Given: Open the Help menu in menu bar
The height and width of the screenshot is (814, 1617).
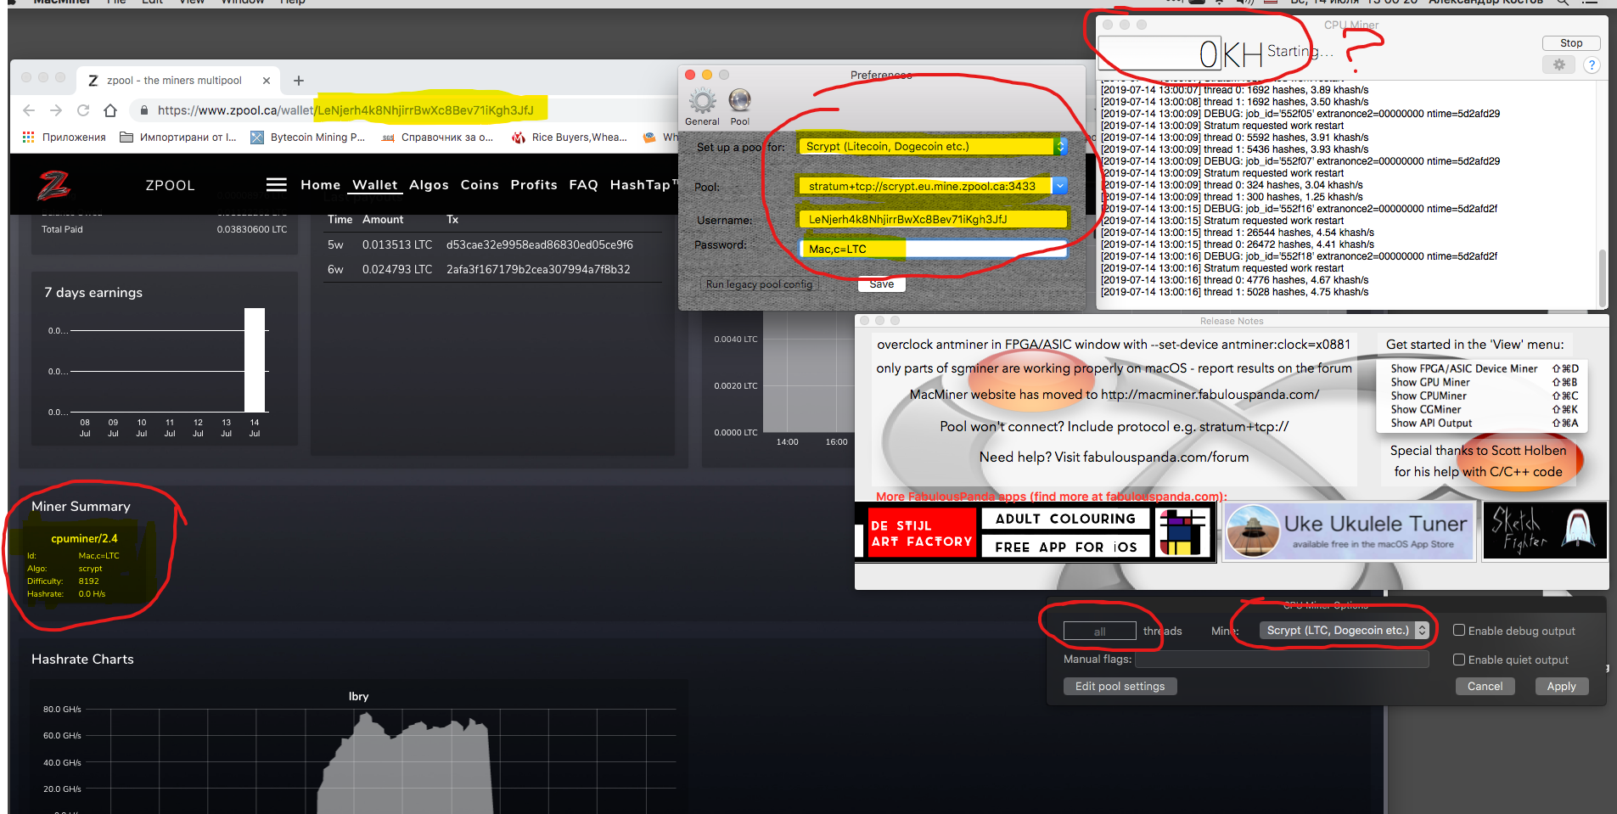Looking at the screenshot, I should click(293, 3).
